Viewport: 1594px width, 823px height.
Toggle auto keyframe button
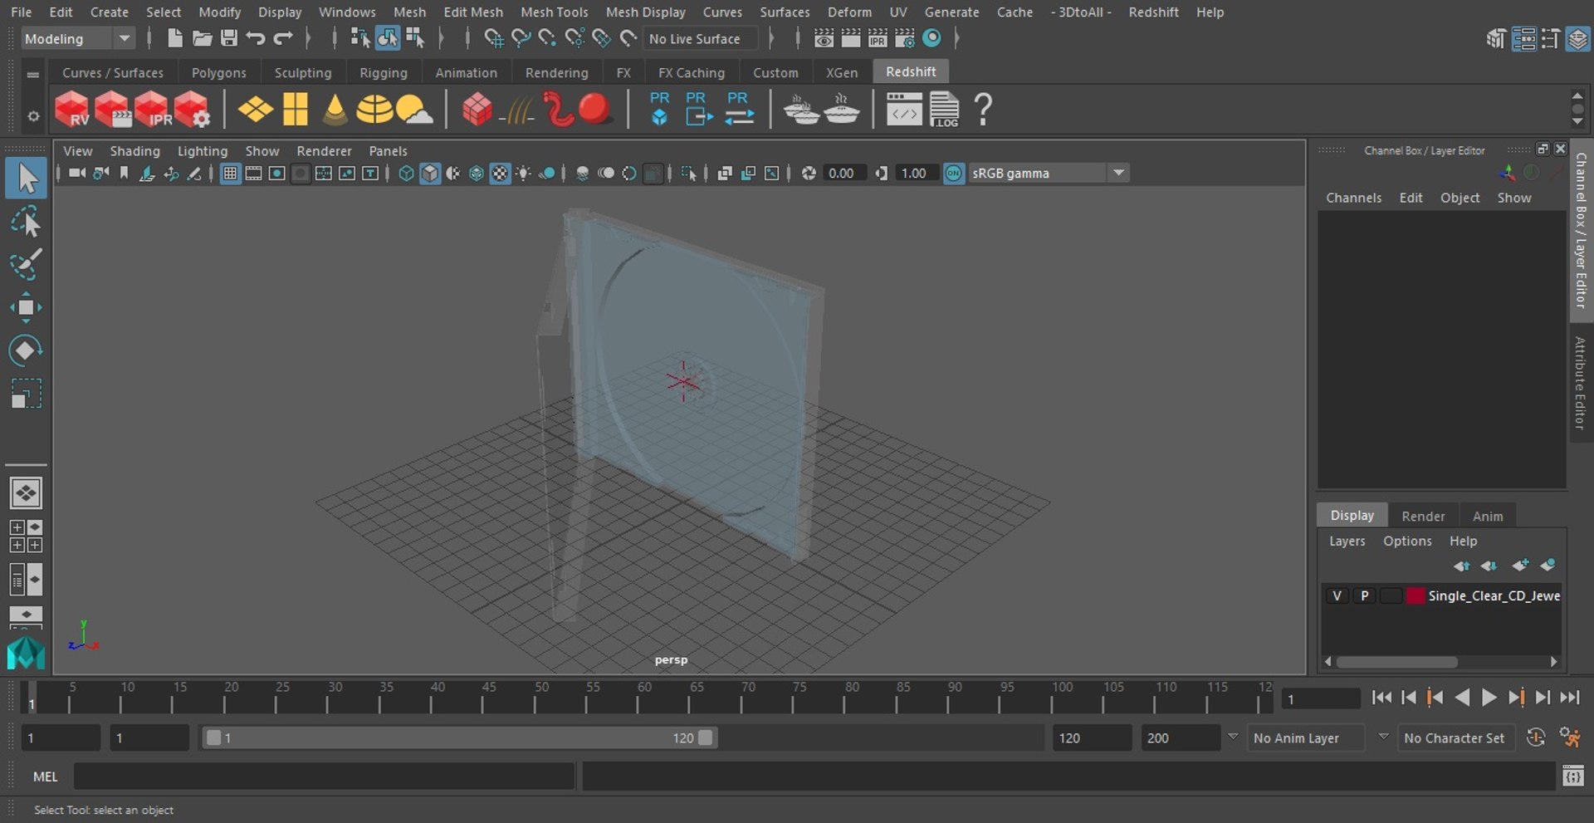(x=1536, y=737)
